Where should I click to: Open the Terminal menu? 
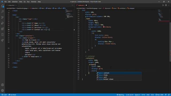pos(34,2)
